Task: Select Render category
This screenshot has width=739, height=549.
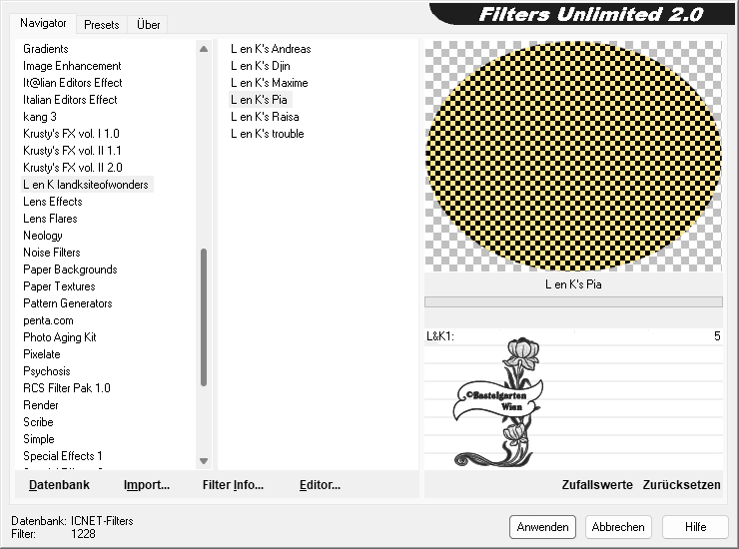Action: pyautogui.click(x=41, y=405)
